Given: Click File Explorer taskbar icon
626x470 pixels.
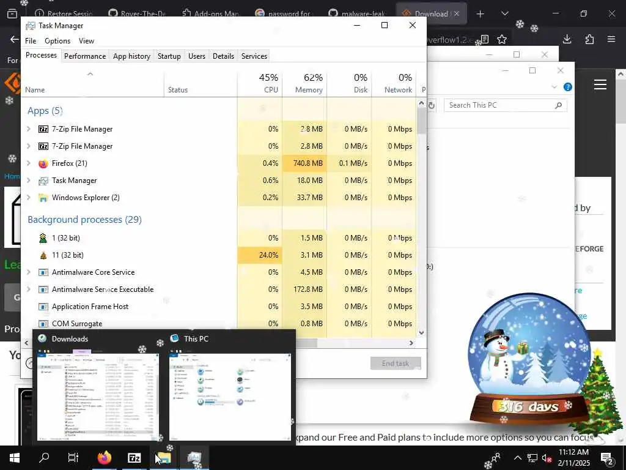Looking at the screenshot, I should pos(163,458).
